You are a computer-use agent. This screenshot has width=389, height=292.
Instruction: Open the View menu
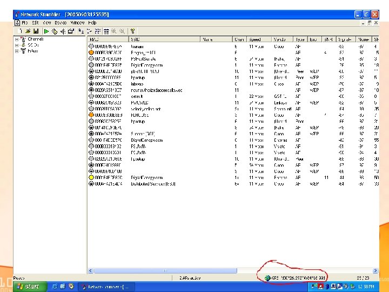coord(46,23)
